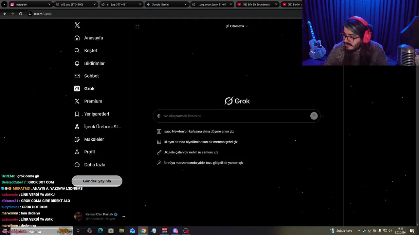The width and height of the screenshot is (419, 235).
Task: Click the attach file paperclip icon
Action: tap(159, 116)
